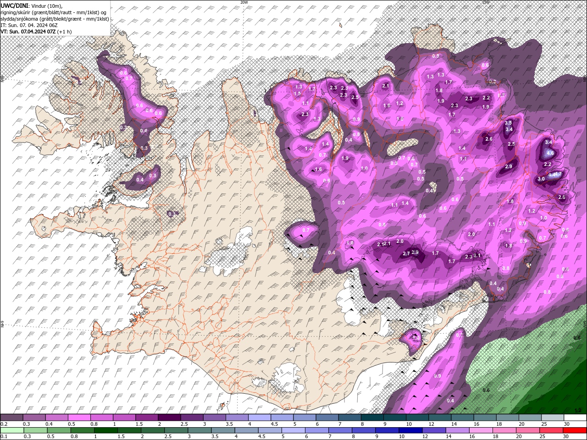Pick the 1–1.5 darkest green swatch in the rain legend
Image resolution: width=587 pixels, height=440 pixels.
tap(105, 430)
